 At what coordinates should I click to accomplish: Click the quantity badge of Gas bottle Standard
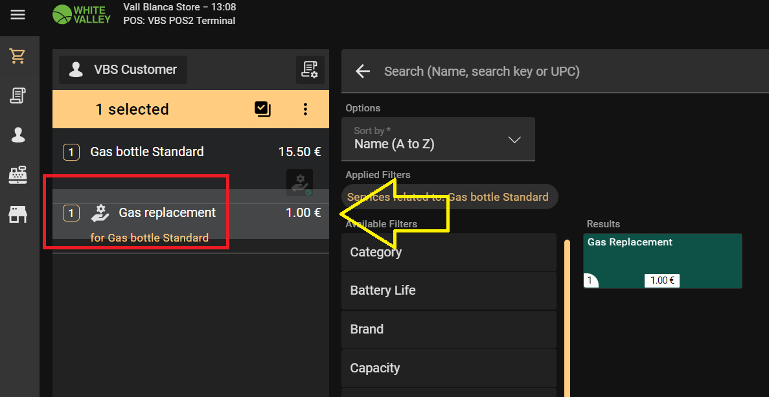coord(71,152)
